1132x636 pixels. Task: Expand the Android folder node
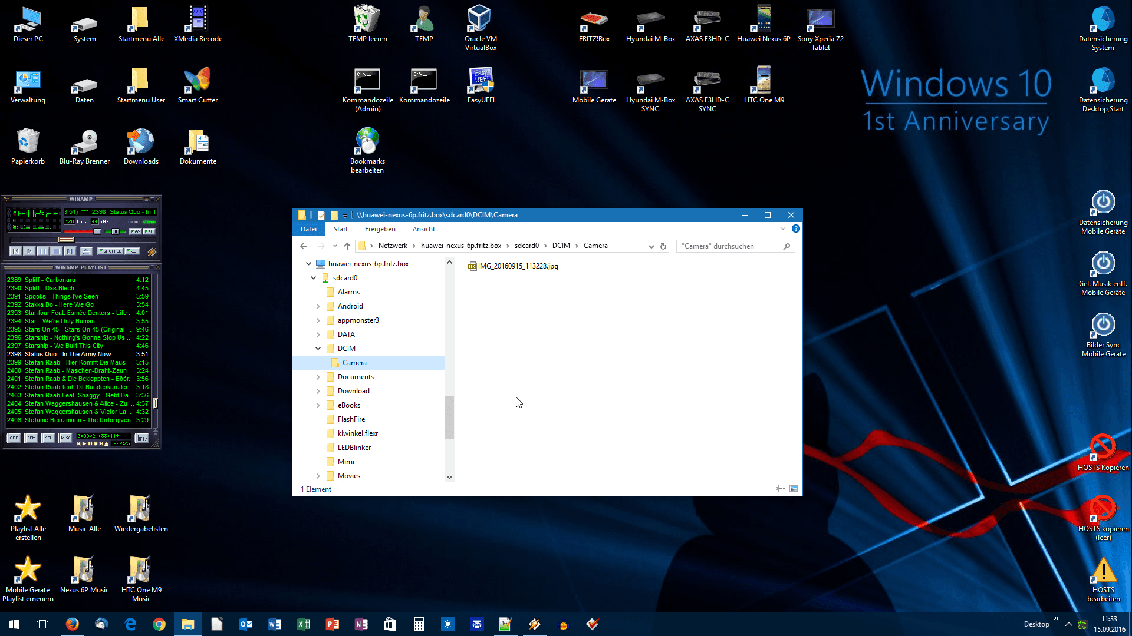318,306
